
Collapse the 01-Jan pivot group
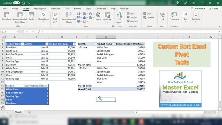tap(79, 47)
